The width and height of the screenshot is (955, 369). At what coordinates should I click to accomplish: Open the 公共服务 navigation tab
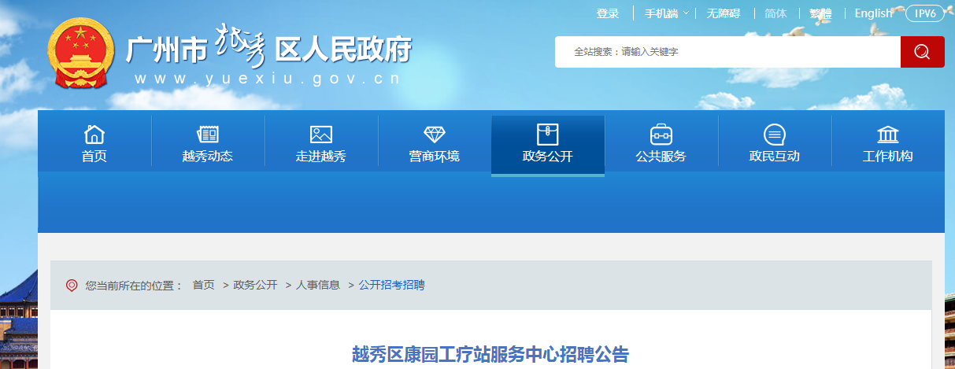coord(661,142)
